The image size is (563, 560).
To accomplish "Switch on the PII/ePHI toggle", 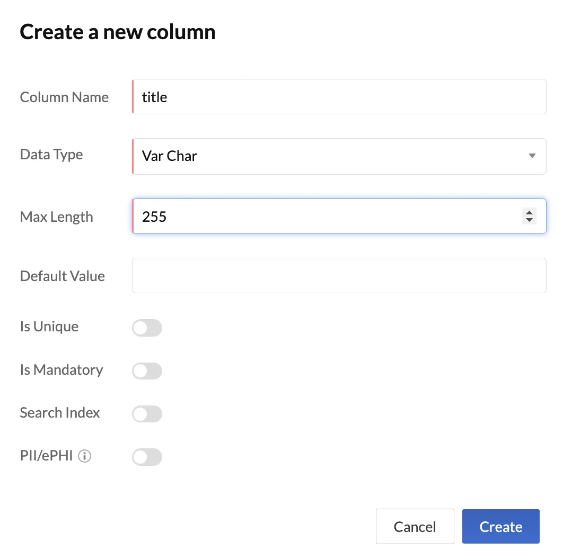I will (147, 457).
